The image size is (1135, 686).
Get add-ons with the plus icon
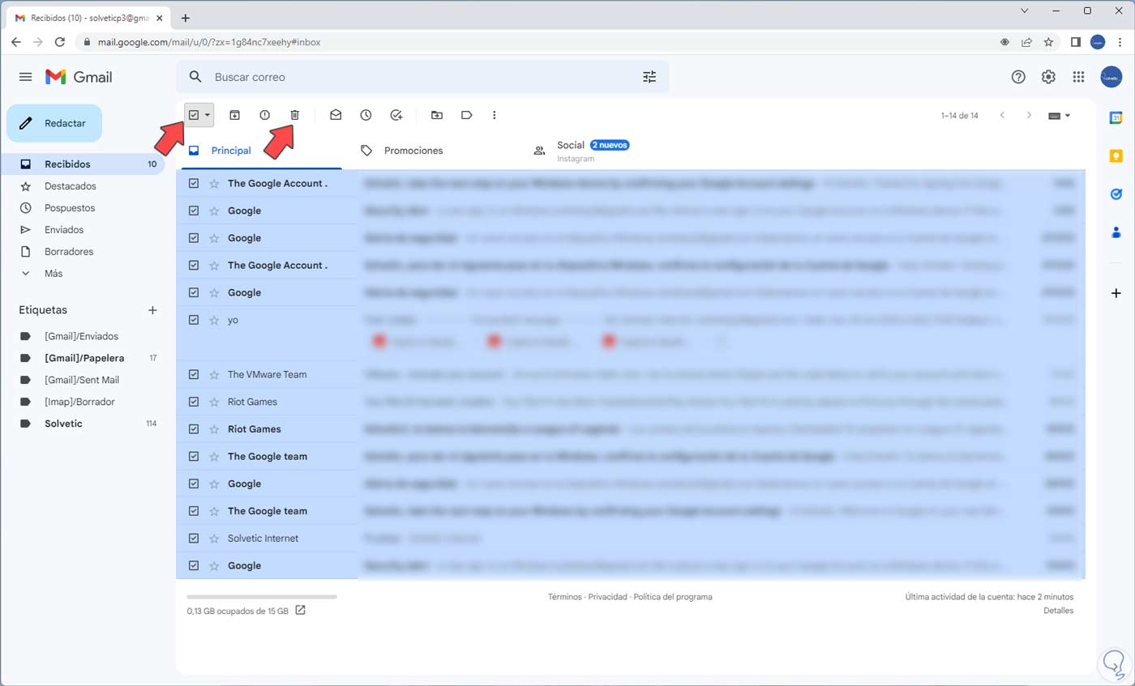coord(1116,292)
